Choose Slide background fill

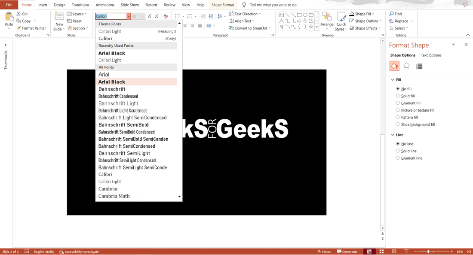pyautogui.click(x=398, y=124)
